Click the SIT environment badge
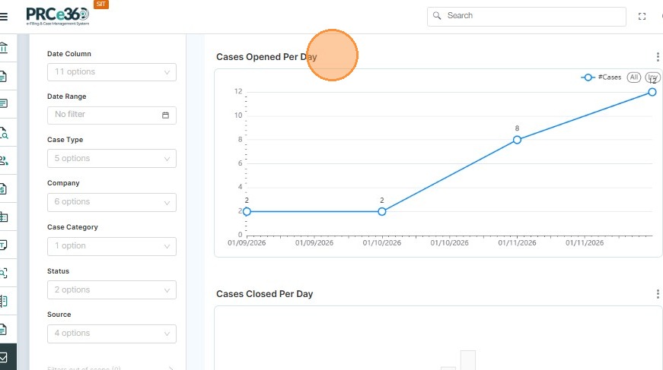 point(101,5)
